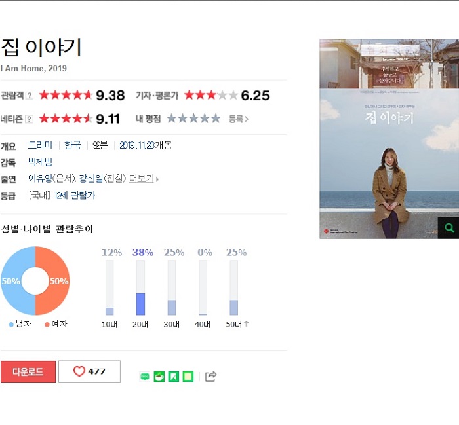Rate with the 내 평점 star row
The image size is (459, 425).
193,119
